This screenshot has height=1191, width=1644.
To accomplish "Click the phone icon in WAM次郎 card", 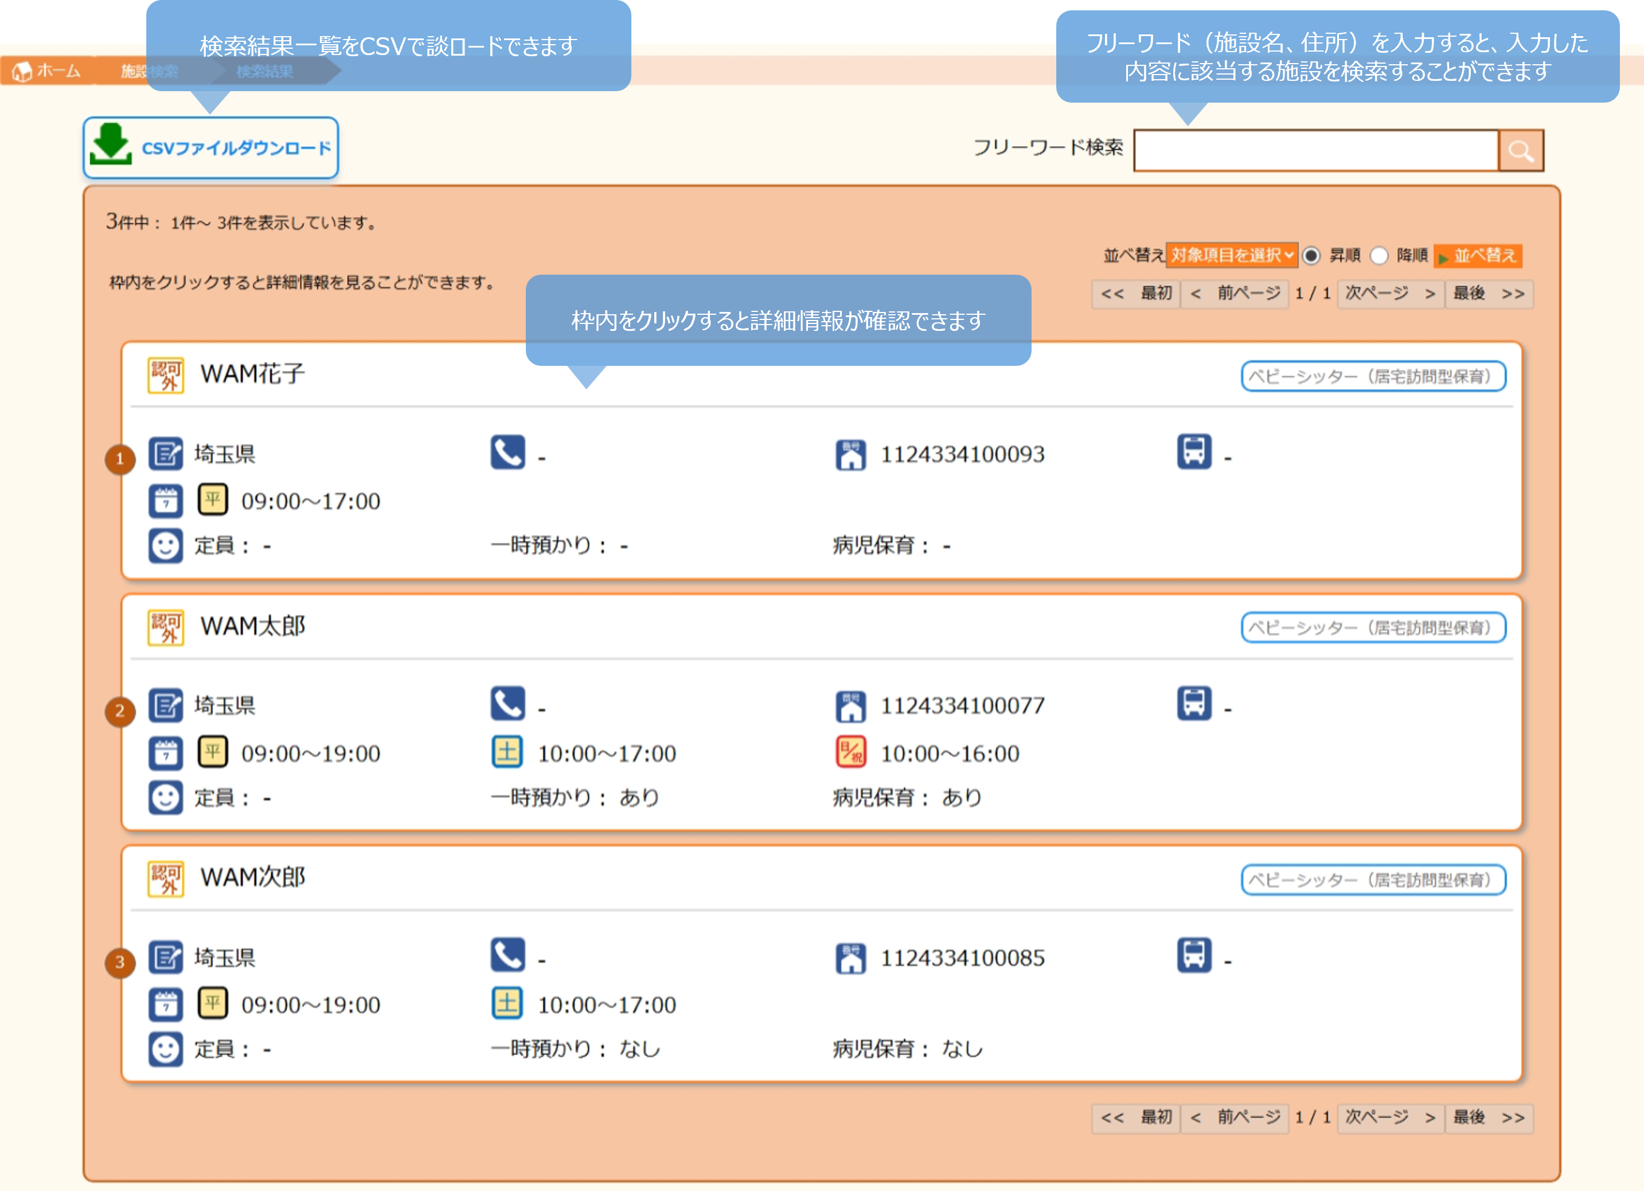I will pos(507,955).
